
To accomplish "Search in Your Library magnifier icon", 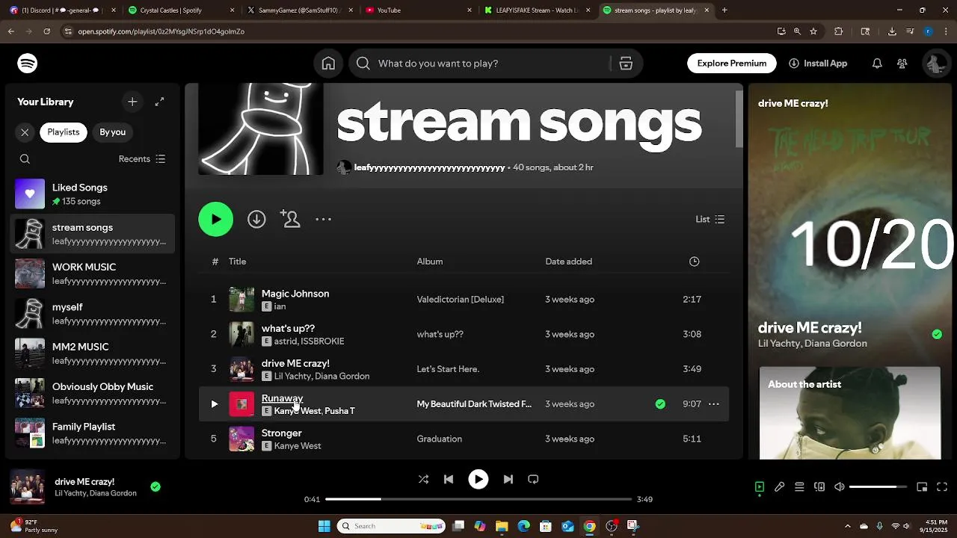I will (x=25, y=159).
